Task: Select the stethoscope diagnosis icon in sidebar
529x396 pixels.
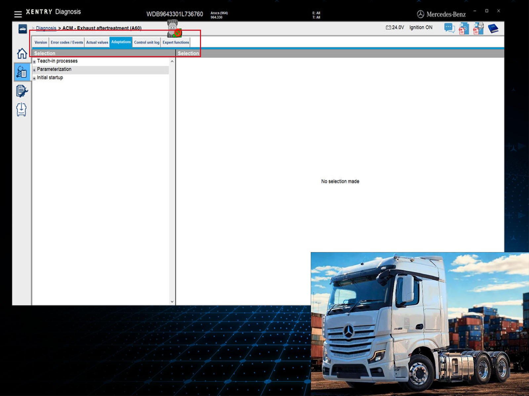Action: click(22, 72)
